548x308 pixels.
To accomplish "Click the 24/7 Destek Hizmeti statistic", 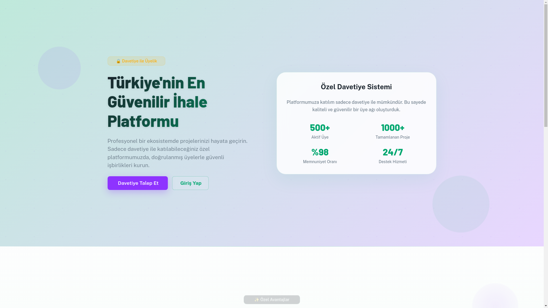I will tap(393, 156).
